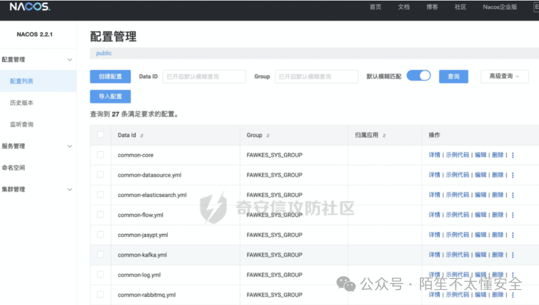Open 详情 for common-core

tap(434, 155)
